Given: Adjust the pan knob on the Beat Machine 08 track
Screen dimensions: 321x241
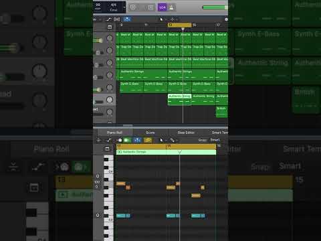Looking at the screenshot, I should click(110, 63).
